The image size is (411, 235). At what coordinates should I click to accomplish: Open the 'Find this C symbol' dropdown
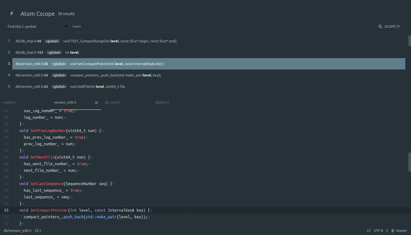point(38,27)
